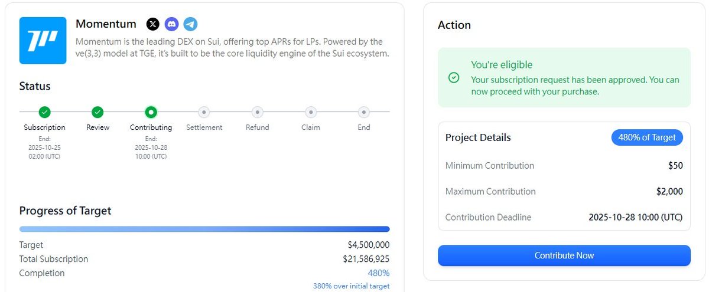Click the 480% of Target badge

tap(647, 137)
